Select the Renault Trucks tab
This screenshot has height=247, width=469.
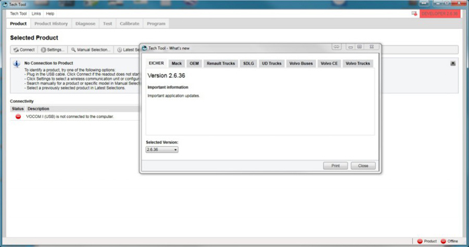(220, 64)
